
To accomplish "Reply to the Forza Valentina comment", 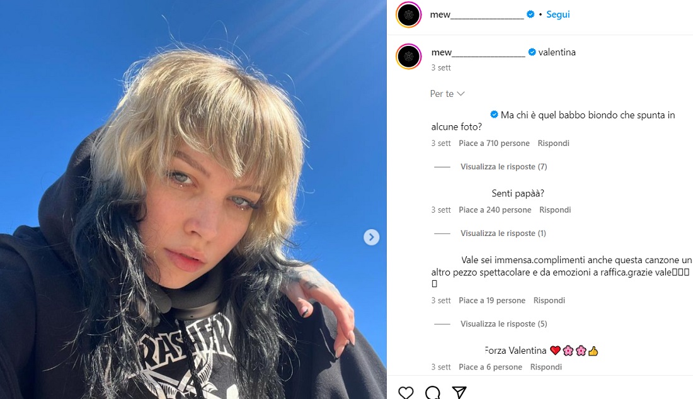I will pyautogui.click(x=546, y=367).
